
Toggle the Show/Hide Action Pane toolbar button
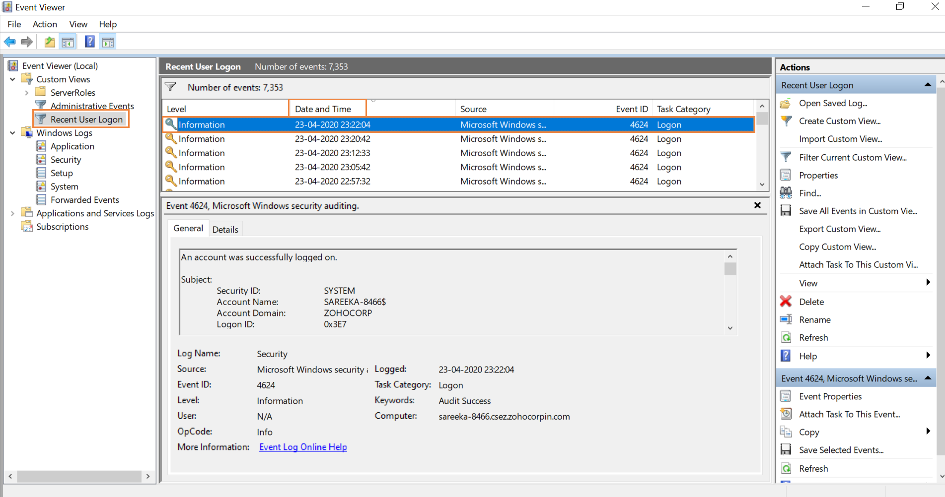[x=108, y=42]
